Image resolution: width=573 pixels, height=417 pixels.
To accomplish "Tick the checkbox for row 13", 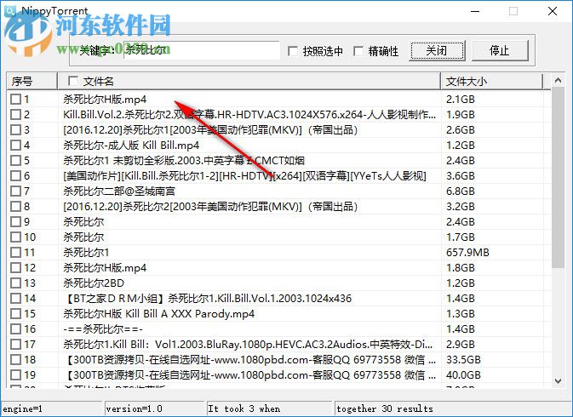I will coord(15,283).
